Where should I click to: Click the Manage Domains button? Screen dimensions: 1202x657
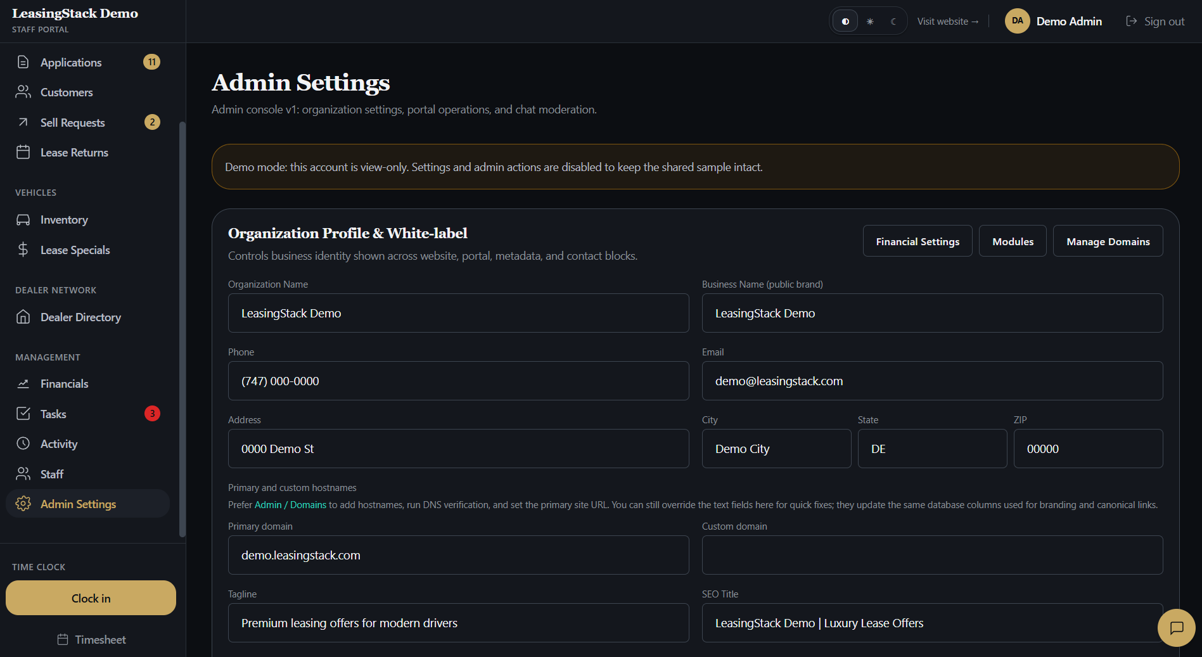tap(1108, 241)
